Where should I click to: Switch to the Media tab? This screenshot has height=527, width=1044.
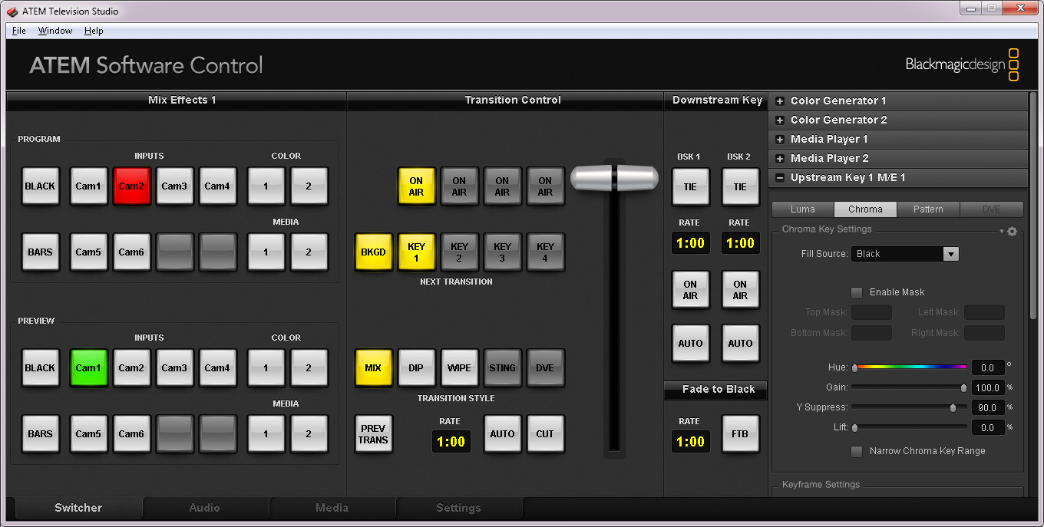pos(332,508)
